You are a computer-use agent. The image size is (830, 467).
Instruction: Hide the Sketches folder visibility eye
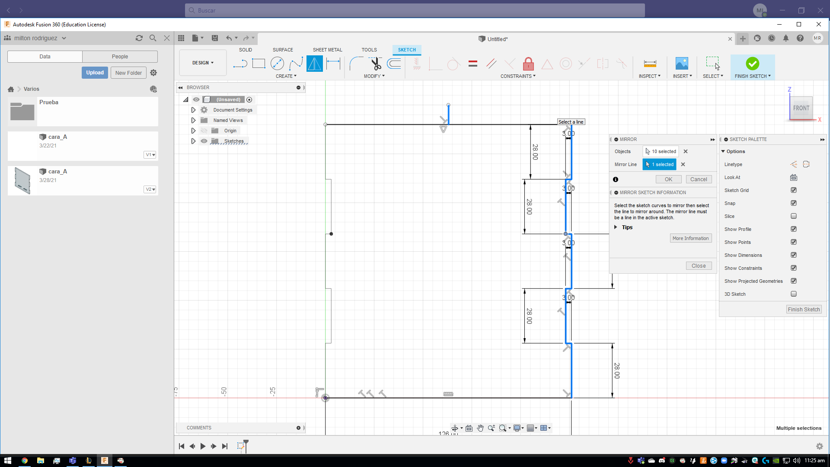[x=204, y=141]
